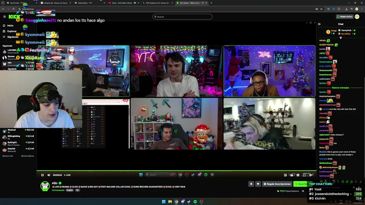Click Nuevos mensajes in chat
This screenshot has height=205, width=365.
[x=340, y=88]
